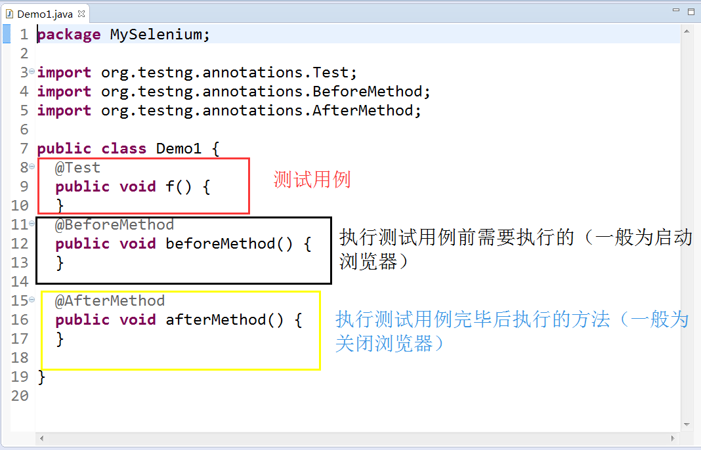The width and height of the screenshot is (701, 450).
Task: Minimize the editor pane
Action: pyautogui.click(x=676, y=10)
